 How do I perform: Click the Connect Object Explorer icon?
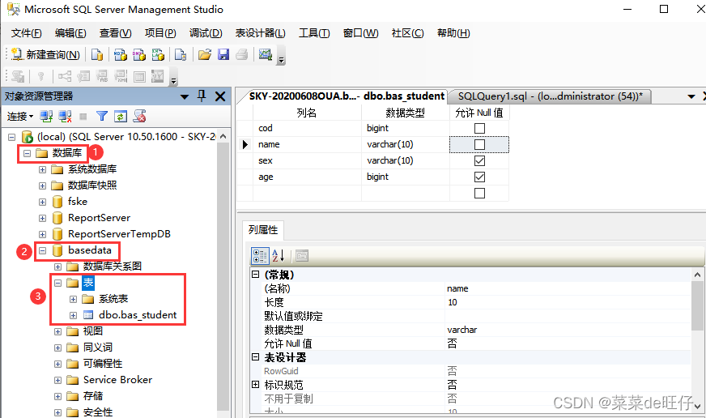(x=46, y=116)
